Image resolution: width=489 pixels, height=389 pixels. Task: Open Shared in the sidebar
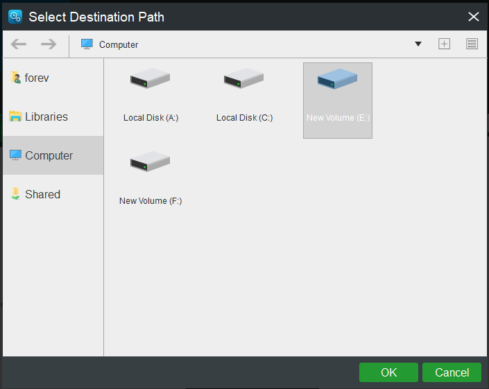pyautogui.click(x=53, y=194)
